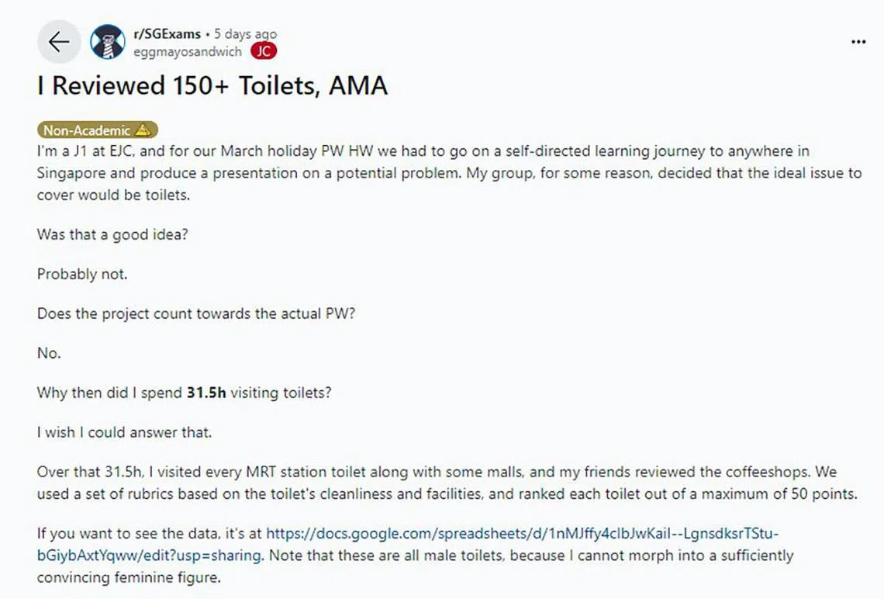Click the line "Was that a good idea?"

(x=112, y=234)
